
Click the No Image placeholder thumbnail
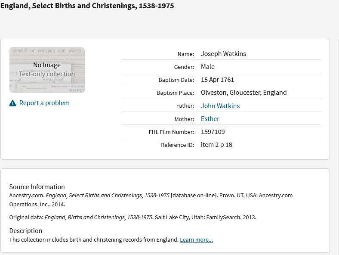pyautogui.click(x=47, y=70)
